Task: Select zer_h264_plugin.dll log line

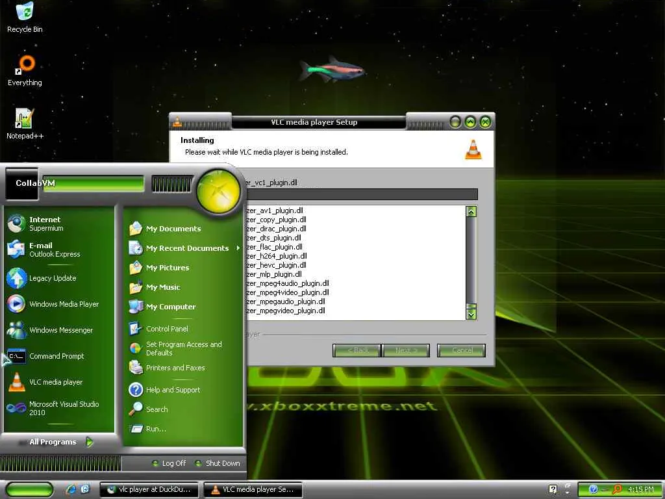Action: pyautogui.click(x=277, y=256)
